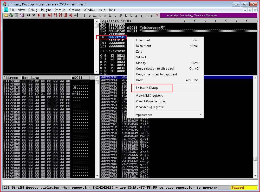The height and width of the screenshot is (192, 260).
Task: Show Executable modules with e button
Action: (x=89, y=15)
